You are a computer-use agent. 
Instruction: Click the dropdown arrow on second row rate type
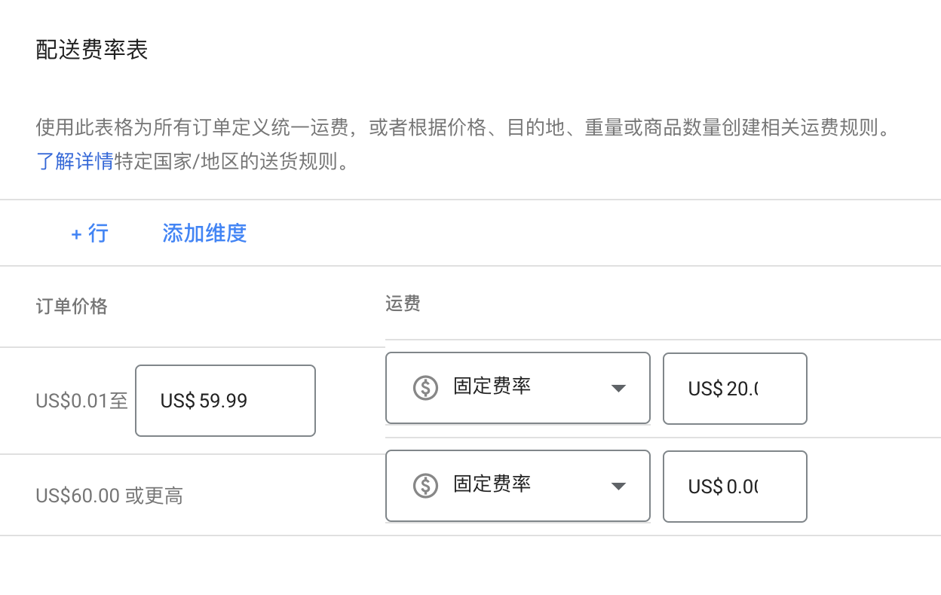tap(618, 486)
